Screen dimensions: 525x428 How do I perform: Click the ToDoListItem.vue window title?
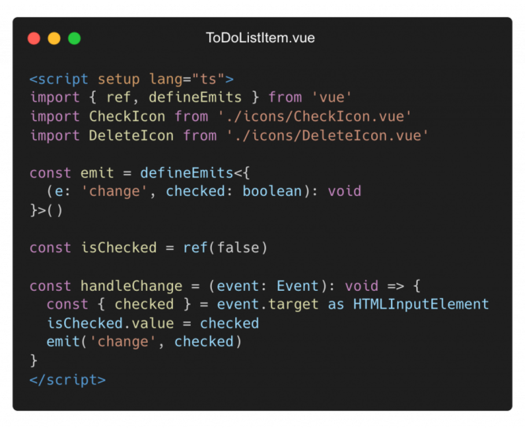[260, 38]
